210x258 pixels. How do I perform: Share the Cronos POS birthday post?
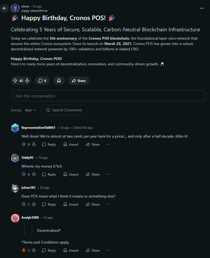tap(78, 81)
